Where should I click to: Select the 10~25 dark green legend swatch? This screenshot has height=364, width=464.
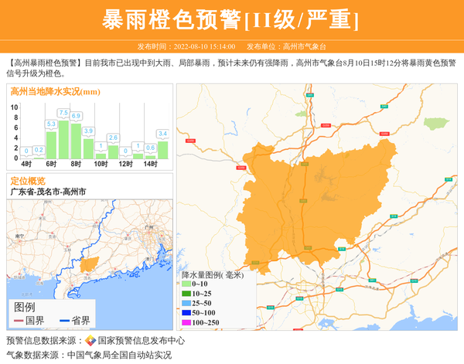(186, 294)
